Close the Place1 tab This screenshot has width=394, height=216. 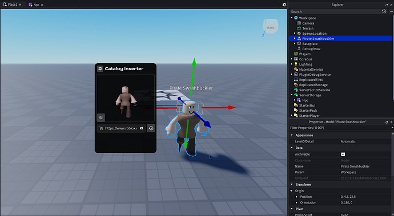21,5
